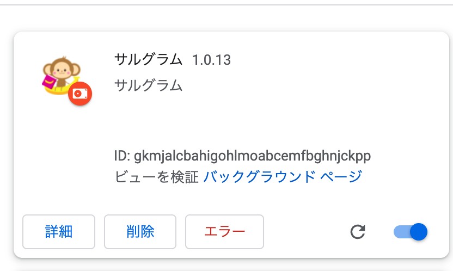Click the monkey's face in the extension icon
The width and height of the screenshot is (453, 271).
coord(62,70)
